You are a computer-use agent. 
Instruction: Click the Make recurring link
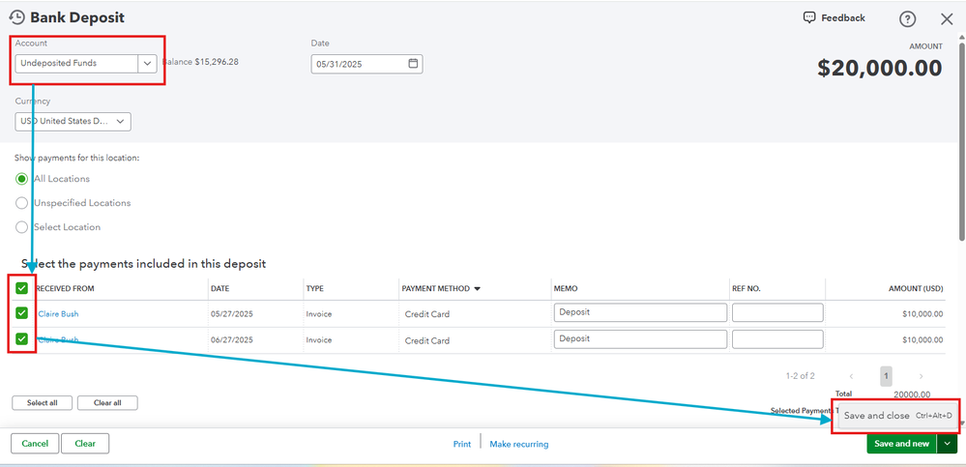coord(518,444)
